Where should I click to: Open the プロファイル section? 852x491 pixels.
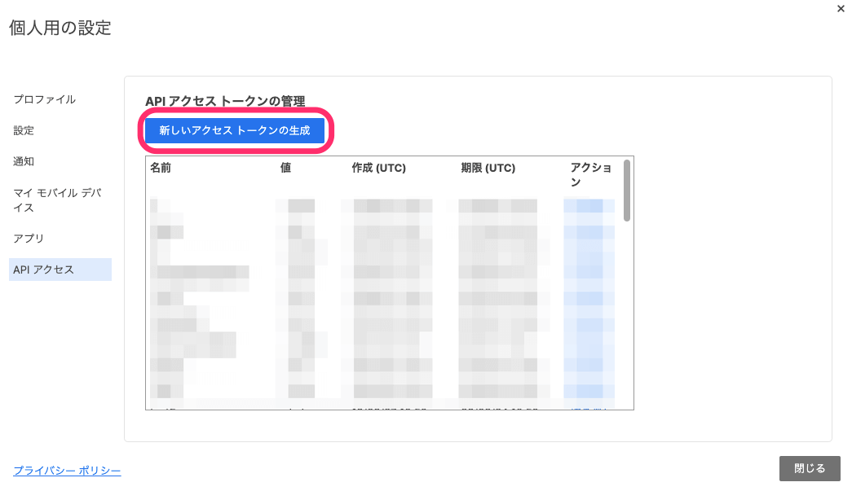coord(45,99)
